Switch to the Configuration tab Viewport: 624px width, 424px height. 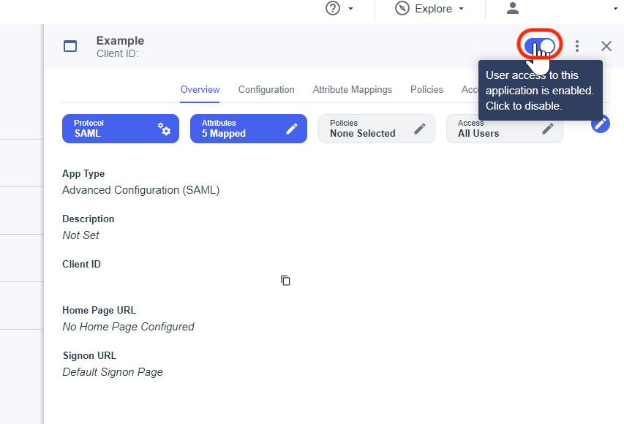[266, 89]
